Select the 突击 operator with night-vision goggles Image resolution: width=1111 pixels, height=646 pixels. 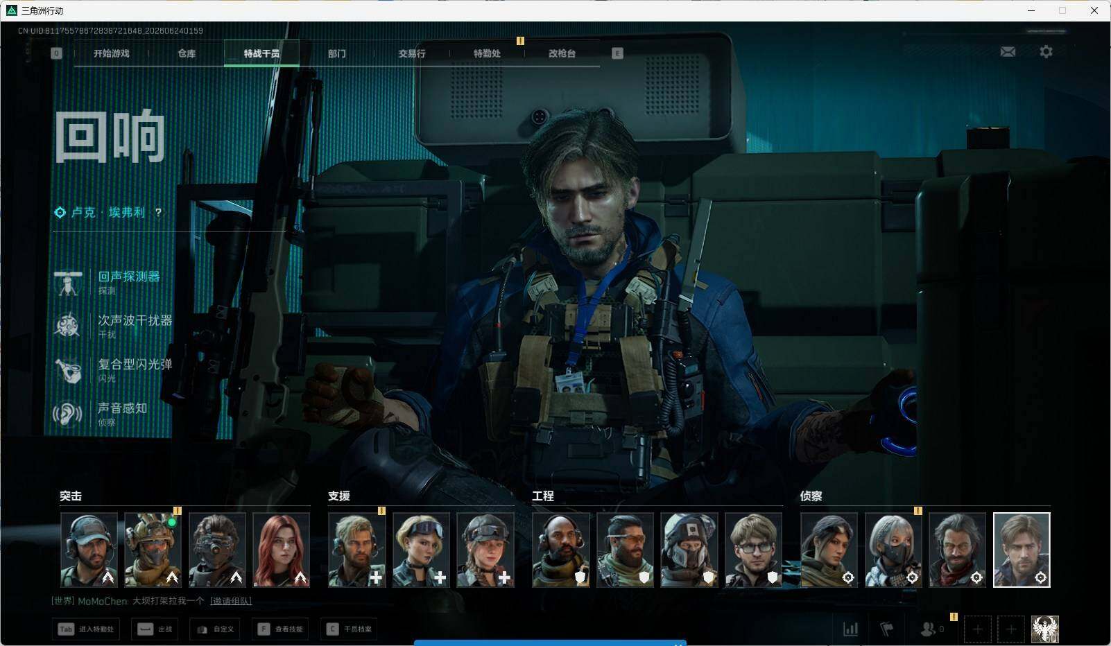coord(217,550)
